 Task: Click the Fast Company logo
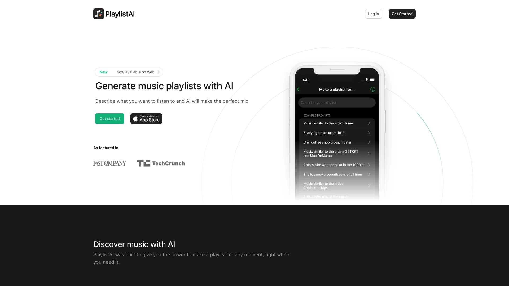pyautogui.click(x=109, y=163)
